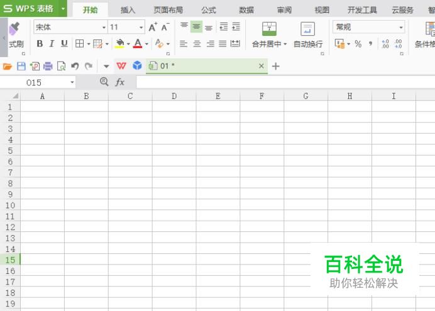
Task: Open the 公式 ribbon tab
Action: point(209,10)
